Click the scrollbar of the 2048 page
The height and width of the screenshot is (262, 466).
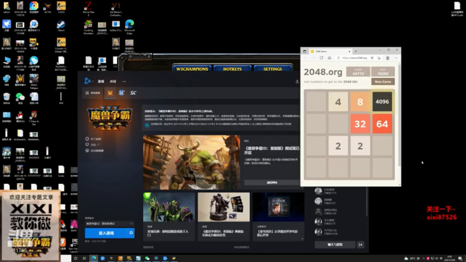point(400,115)
